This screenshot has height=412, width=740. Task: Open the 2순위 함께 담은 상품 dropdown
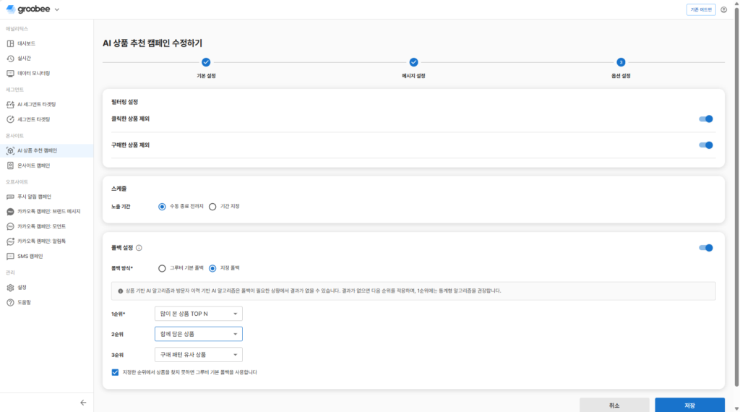click(198, 334)
